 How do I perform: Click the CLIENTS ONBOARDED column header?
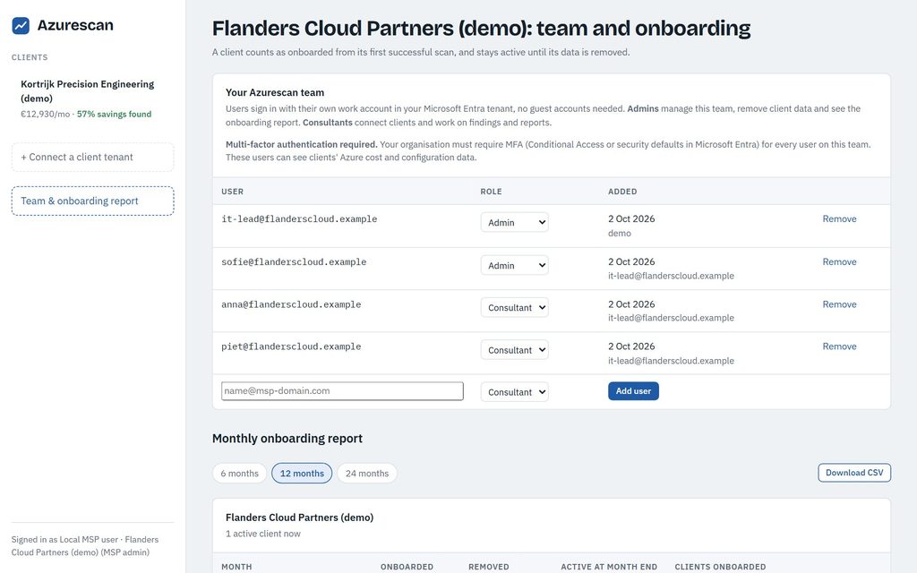(x=720, y=567)
